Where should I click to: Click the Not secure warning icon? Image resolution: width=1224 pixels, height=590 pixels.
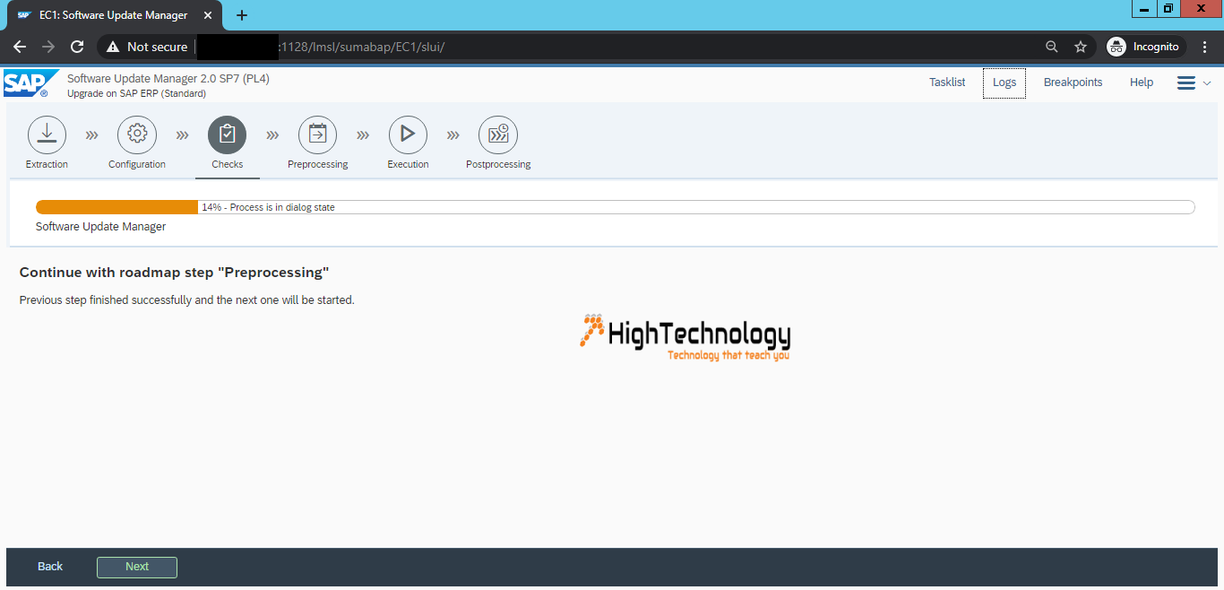tap(113, 47)
